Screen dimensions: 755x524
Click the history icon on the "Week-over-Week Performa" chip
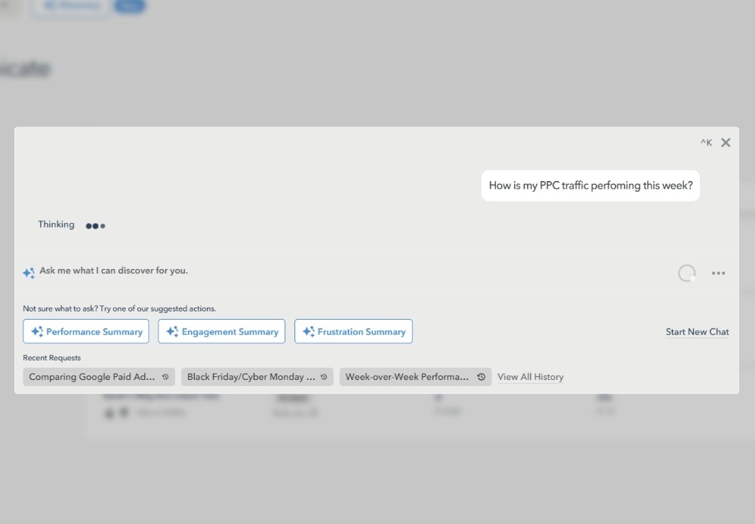coord(481,376)
